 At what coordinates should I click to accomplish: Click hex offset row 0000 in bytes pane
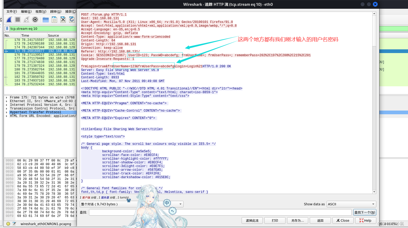pyautogui.click(x=10, y=160)
